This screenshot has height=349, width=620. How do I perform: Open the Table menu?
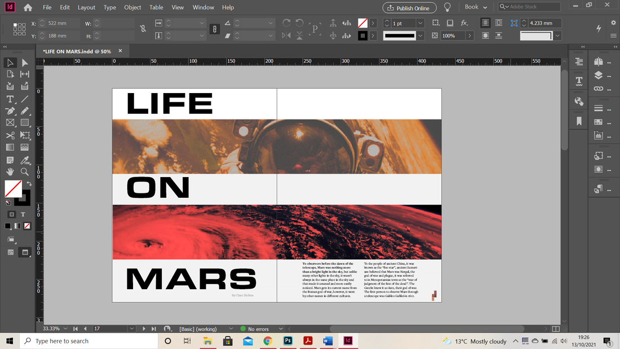pyautogui.click(x=156, y=7)
